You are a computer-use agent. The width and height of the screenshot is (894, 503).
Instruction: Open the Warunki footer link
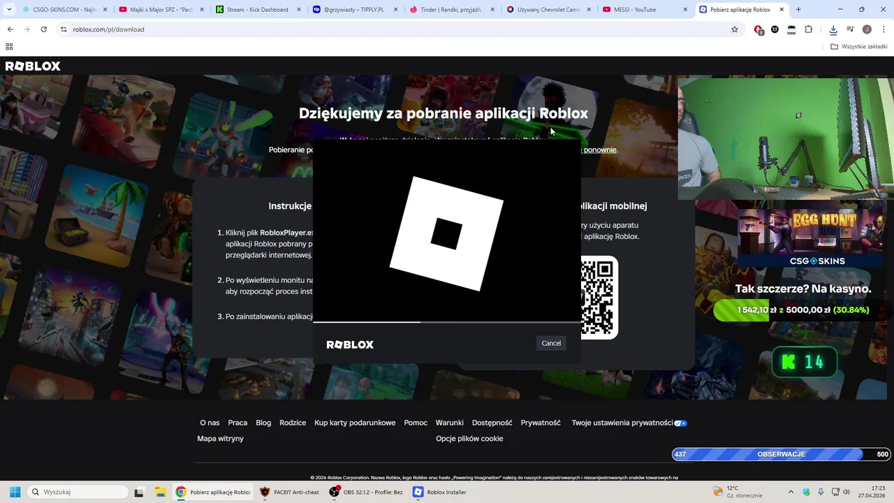click(450, 423)
